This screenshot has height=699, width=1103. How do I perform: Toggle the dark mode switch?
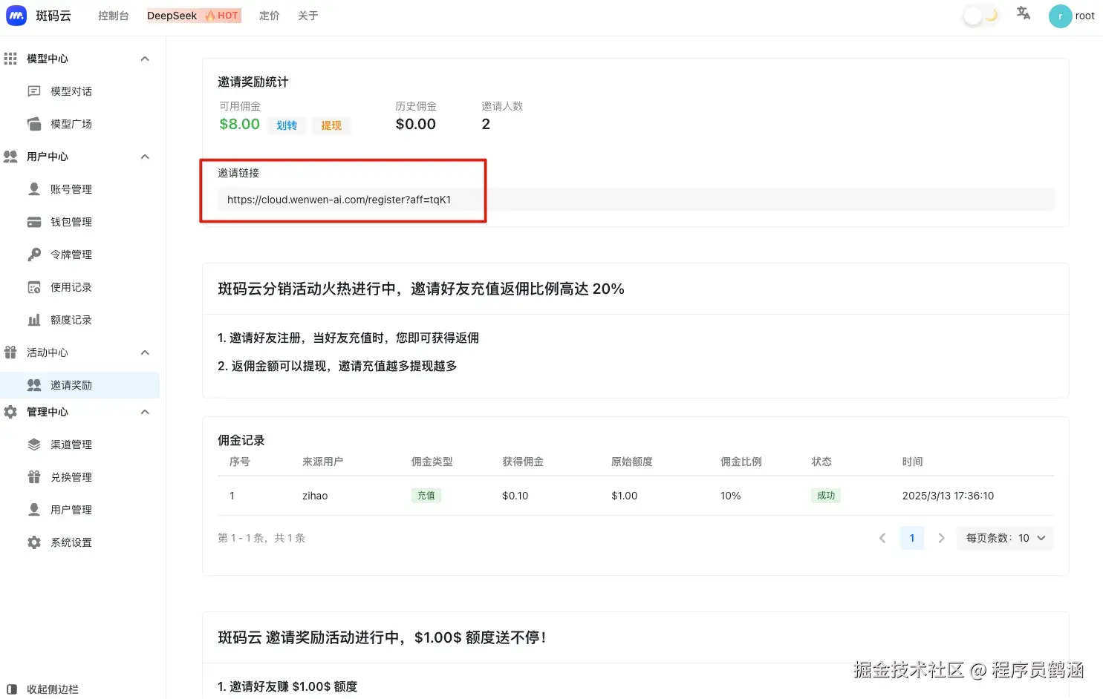coord(980,16)
